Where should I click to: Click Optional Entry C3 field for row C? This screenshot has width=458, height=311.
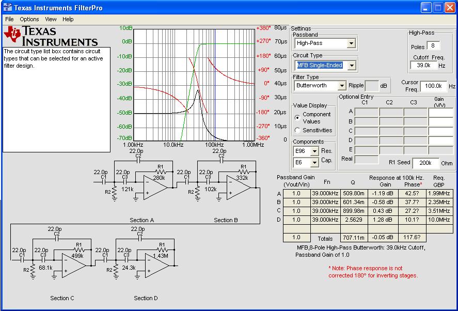(416, 131)
